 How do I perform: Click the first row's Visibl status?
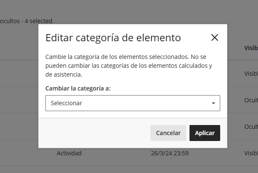[251, 74]
